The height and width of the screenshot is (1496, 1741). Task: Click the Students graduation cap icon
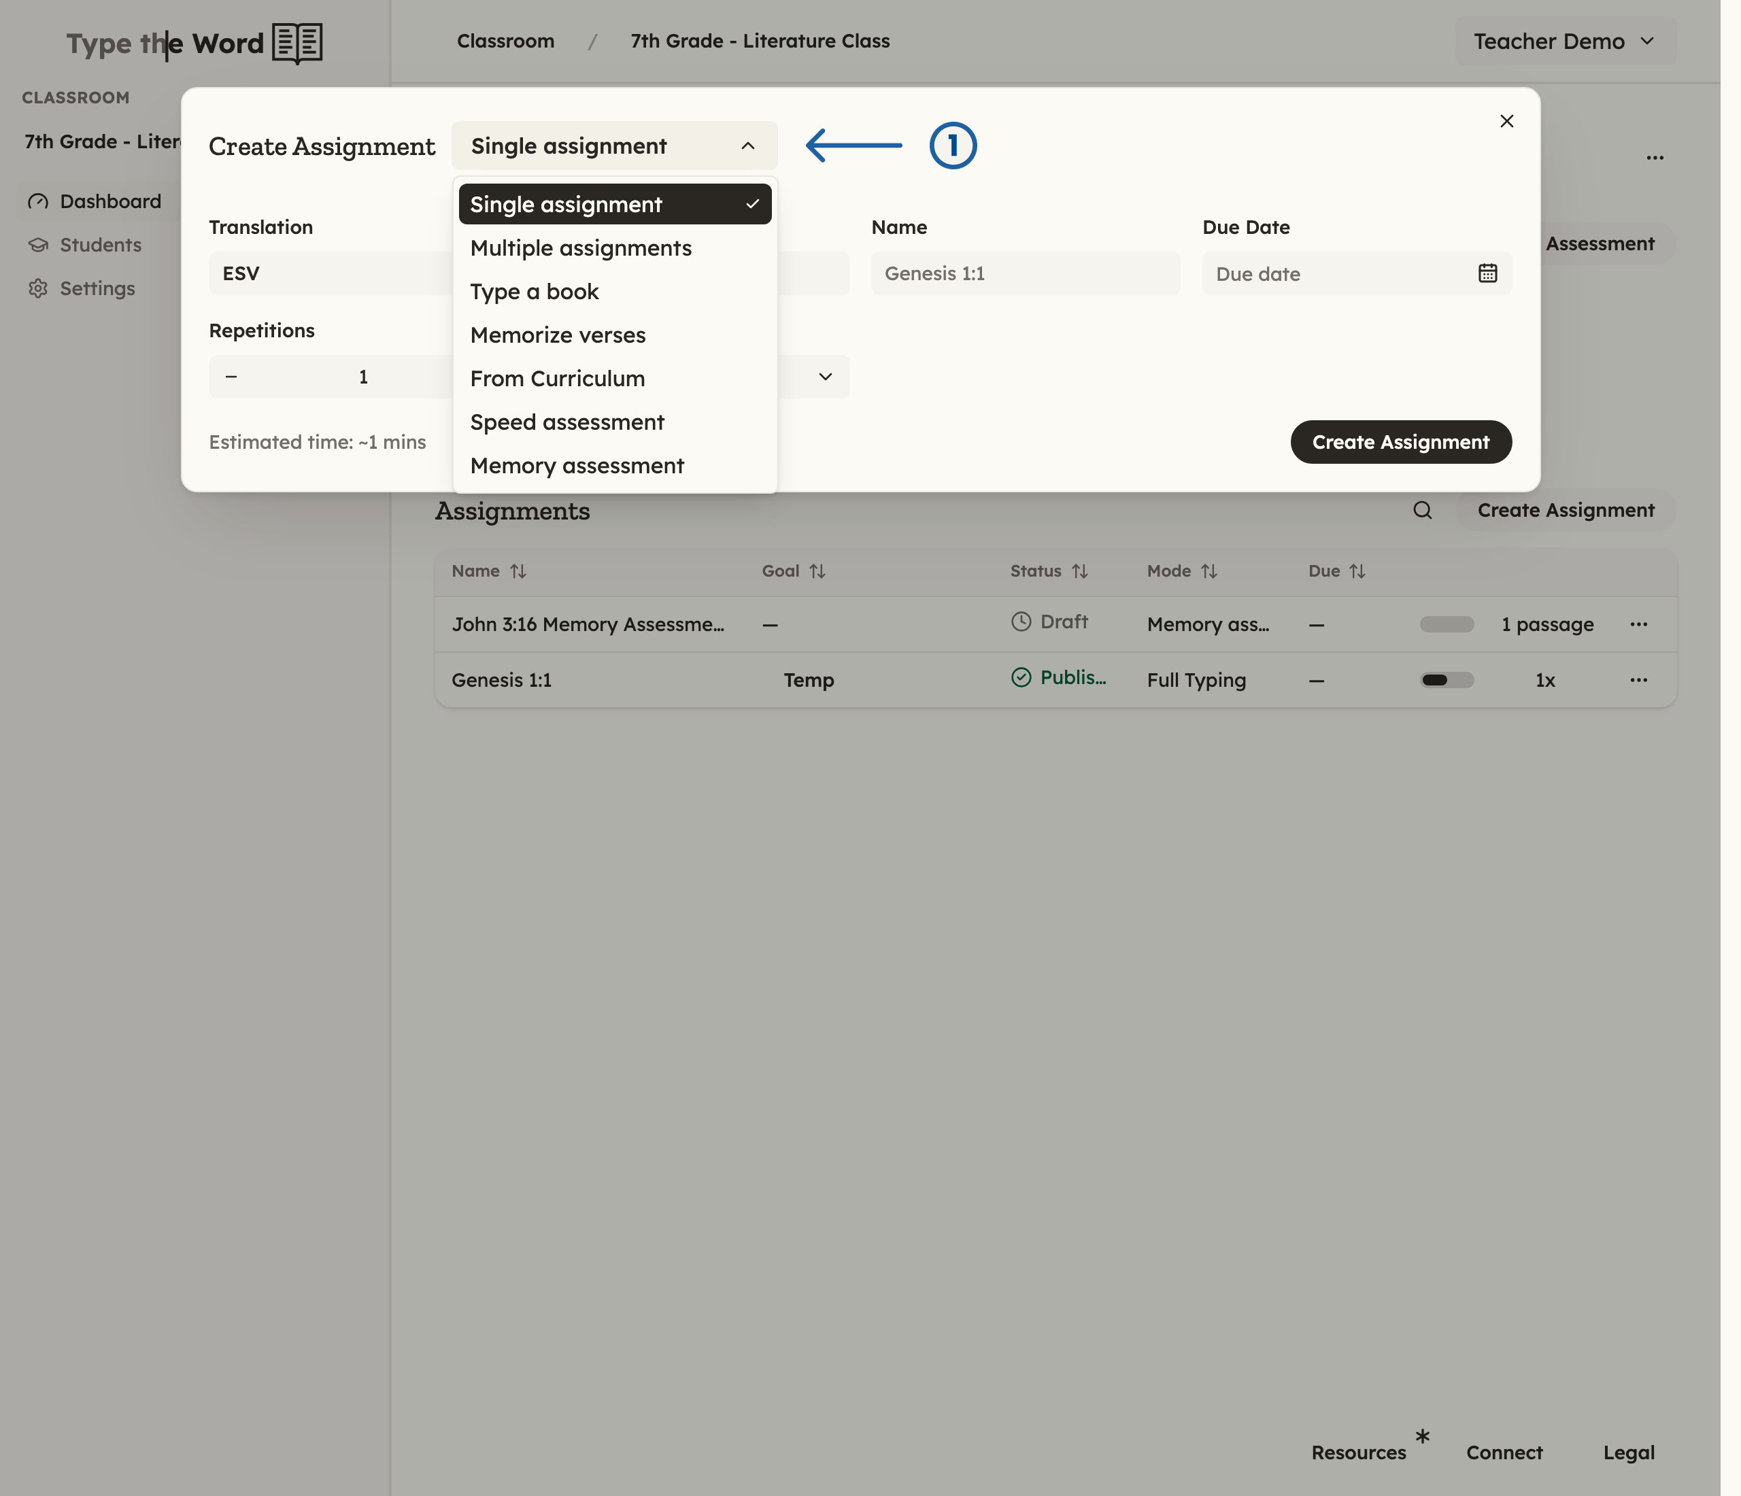(38, 245)
